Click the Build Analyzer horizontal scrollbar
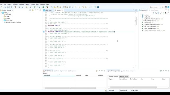The height and width of the screenshot is (95, 170). [133, 87]
